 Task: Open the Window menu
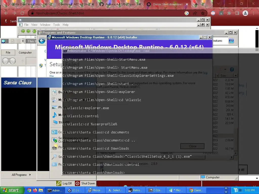click(45, 25)
